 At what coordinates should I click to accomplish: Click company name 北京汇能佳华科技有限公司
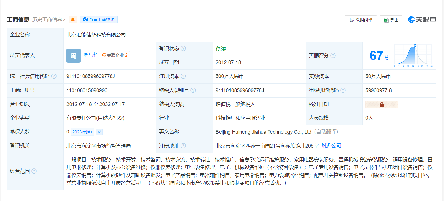click(96, 35)
